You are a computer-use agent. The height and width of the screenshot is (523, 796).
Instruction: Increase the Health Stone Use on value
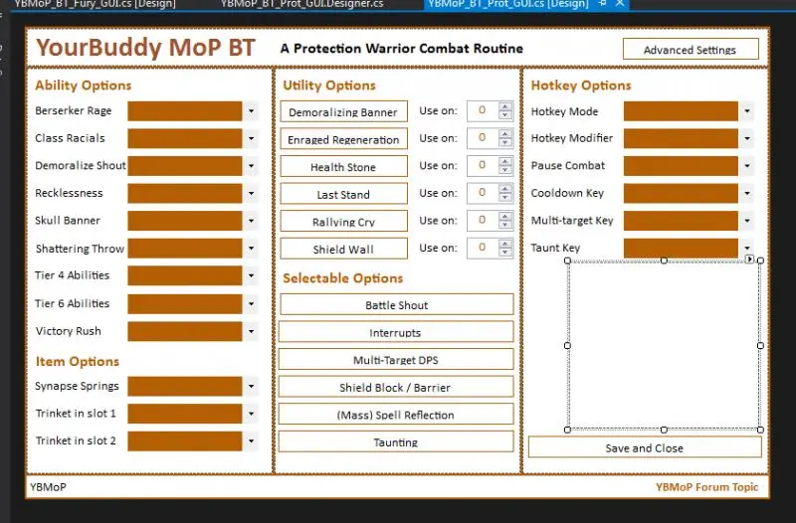pos(505,161)
